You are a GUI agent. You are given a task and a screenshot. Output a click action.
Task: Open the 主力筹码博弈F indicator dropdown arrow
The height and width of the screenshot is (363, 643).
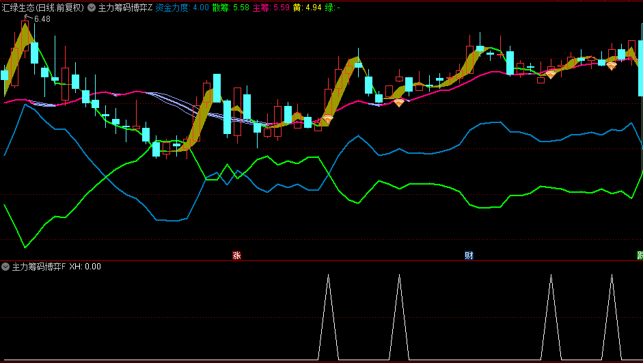tap(5, 267)
